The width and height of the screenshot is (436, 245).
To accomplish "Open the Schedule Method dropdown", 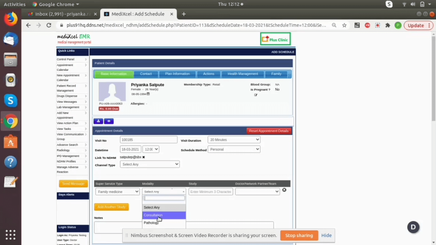I will click(x=234, y=149).
